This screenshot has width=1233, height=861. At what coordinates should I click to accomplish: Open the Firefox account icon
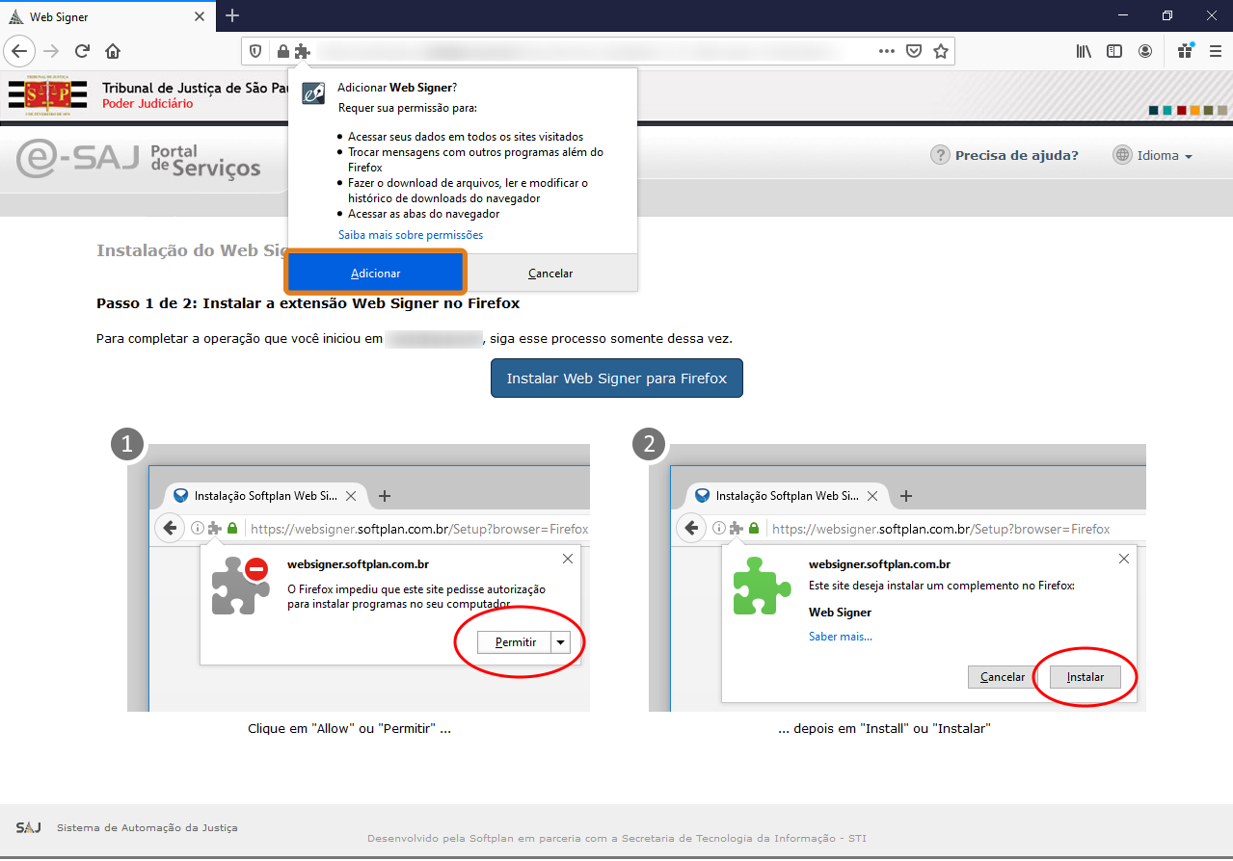1145,51
